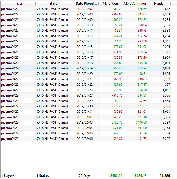This screenshot has height=179, width=177.
Task: Click the 2019/01/23 date cell
Action: 85,90
